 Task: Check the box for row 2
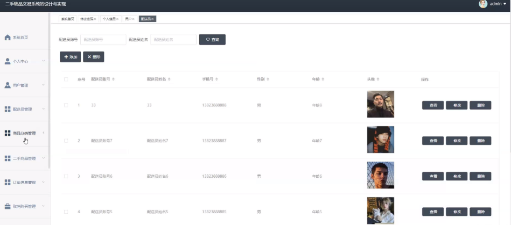pos(66,141)
